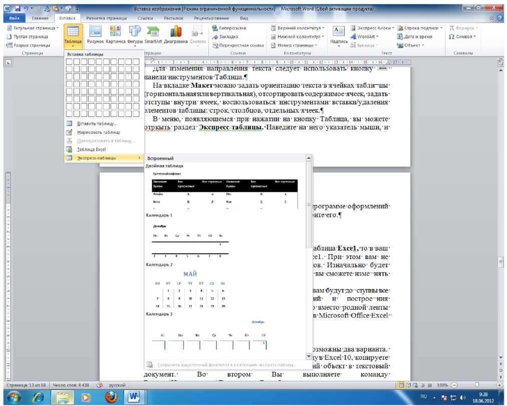This screenshot has height=406, width=507.
Task: Switch to the Главная tab
Action: (x=40, y=18)
